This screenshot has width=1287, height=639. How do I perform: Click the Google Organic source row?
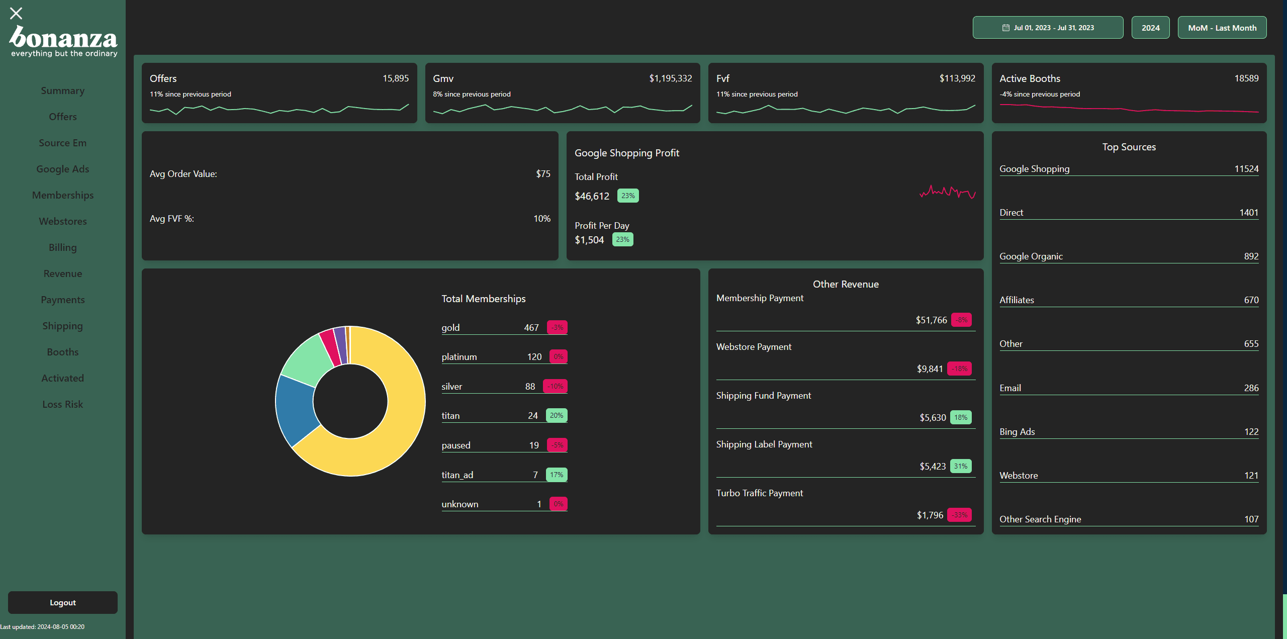(1129, 256)
